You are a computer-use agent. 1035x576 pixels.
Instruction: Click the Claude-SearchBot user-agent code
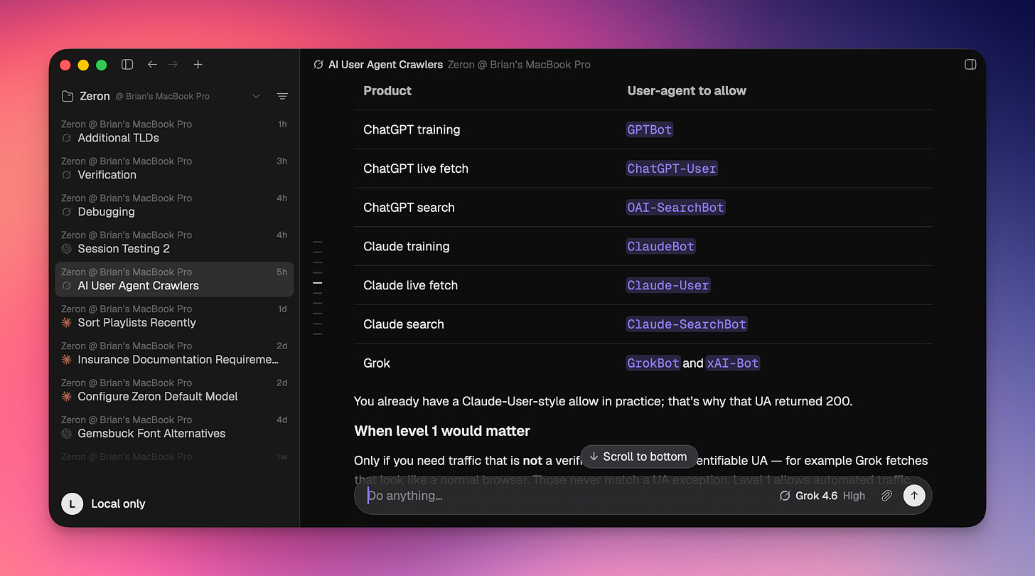687,324
